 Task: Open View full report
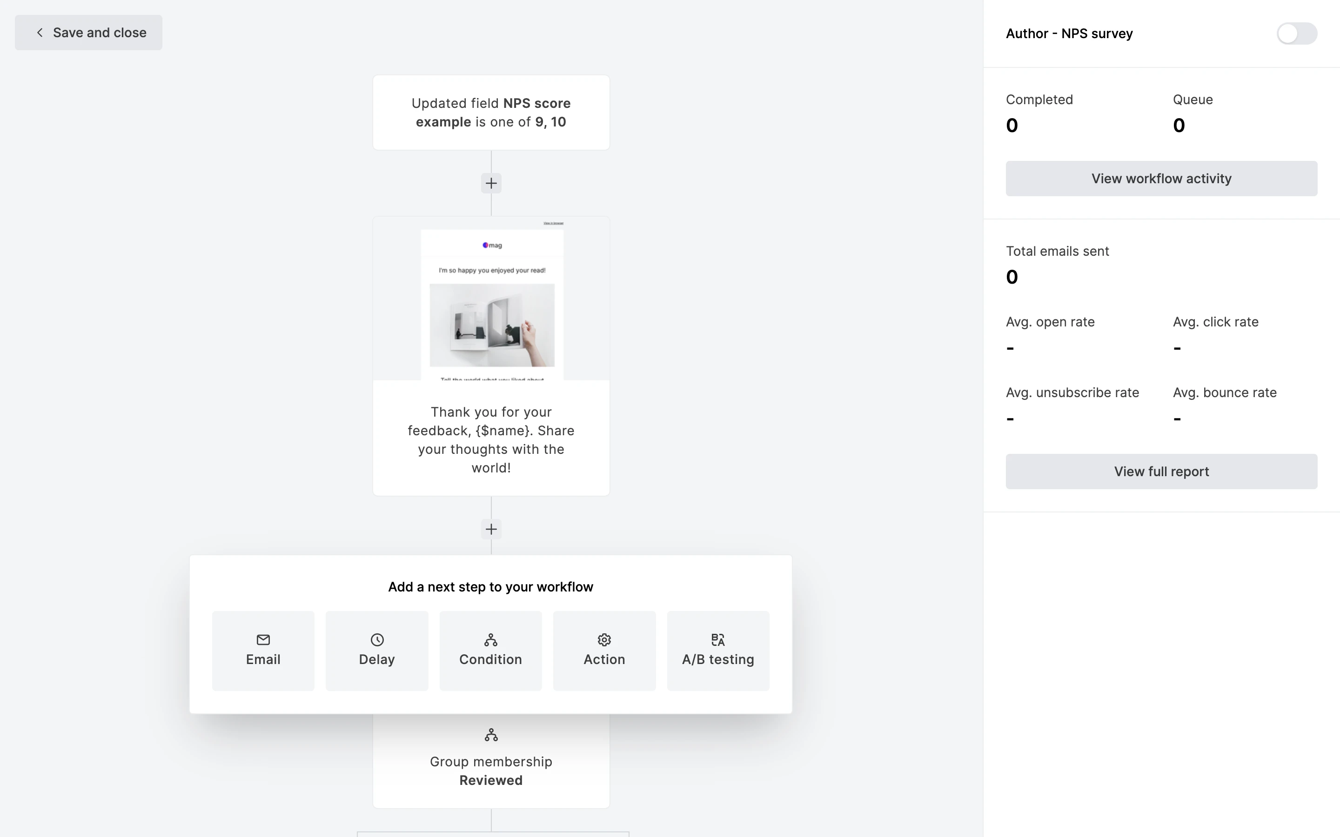click(x=1161, y=471)
